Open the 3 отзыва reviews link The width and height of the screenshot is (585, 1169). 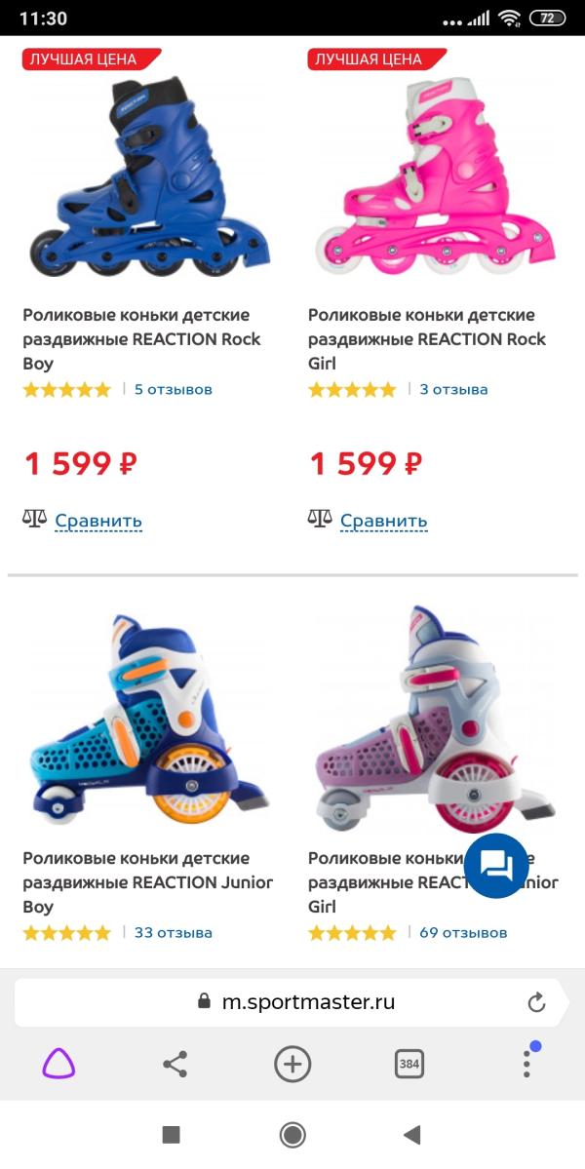[453, 389]
